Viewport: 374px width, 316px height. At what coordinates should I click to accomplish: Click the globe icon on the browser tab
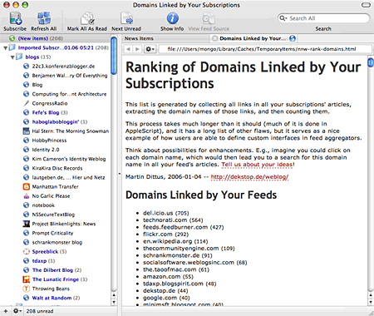tap(293, 38)
